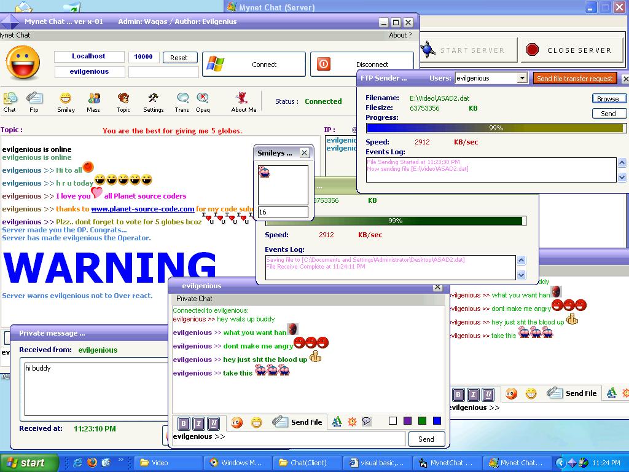Click the port field showing 10000
The image size is (629, 472).
point(143,57)
